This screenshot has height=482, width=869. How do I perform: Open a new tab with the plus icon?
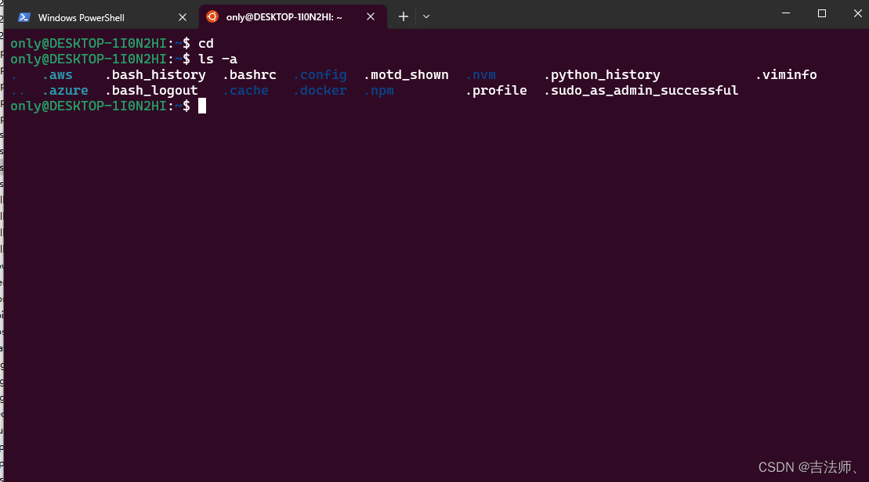tap(403, 16)
